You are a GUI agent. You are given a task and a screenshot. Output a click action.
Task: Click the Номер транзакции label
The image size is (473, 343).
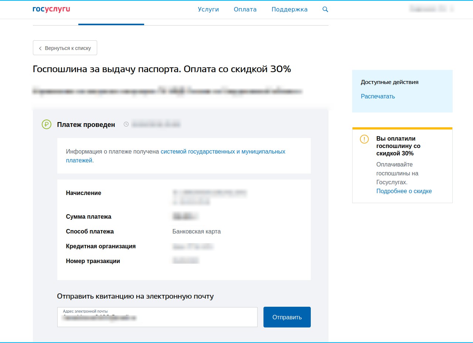[x=93, y=261]
